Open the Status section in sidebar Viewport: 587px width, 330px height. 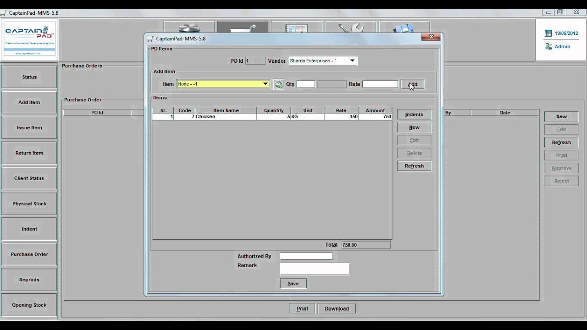[29, 77]
